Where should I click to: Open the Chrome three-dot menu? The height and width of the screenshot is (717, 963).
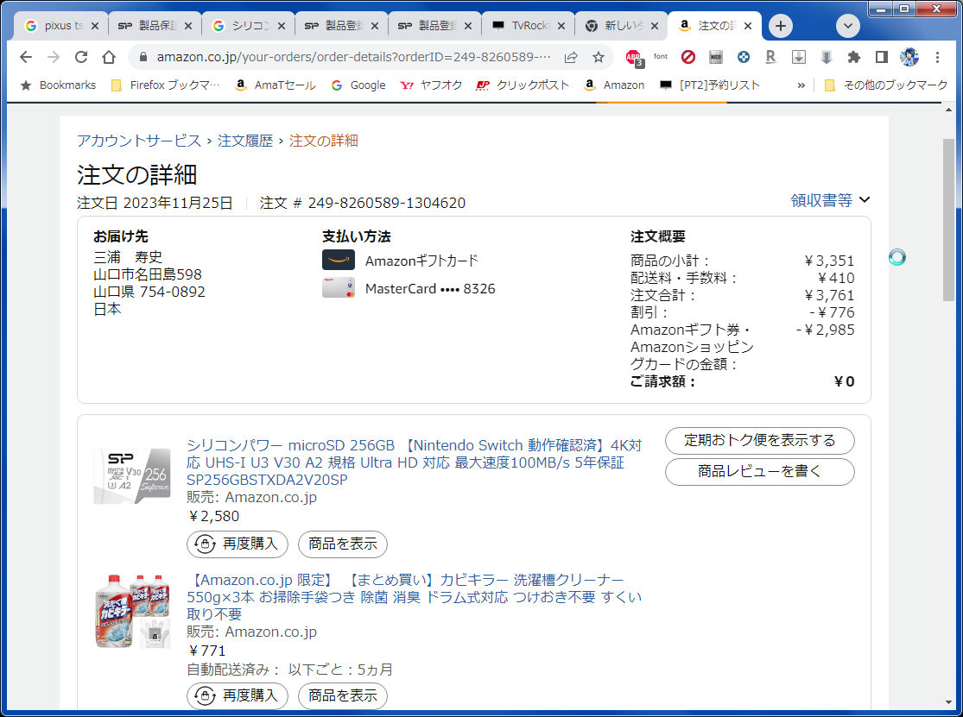[x=937, y=58]
